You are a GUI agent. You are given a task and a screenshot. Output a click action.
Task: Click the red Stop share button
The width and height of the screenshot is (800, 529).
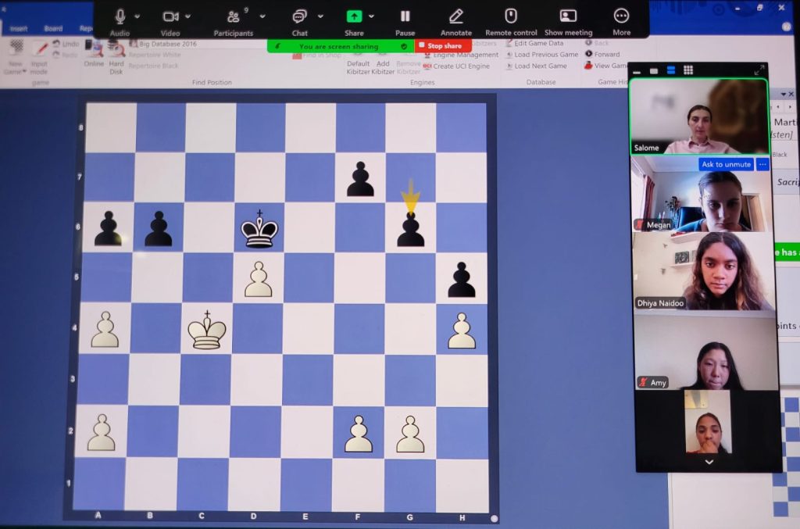tap(443, 46)
